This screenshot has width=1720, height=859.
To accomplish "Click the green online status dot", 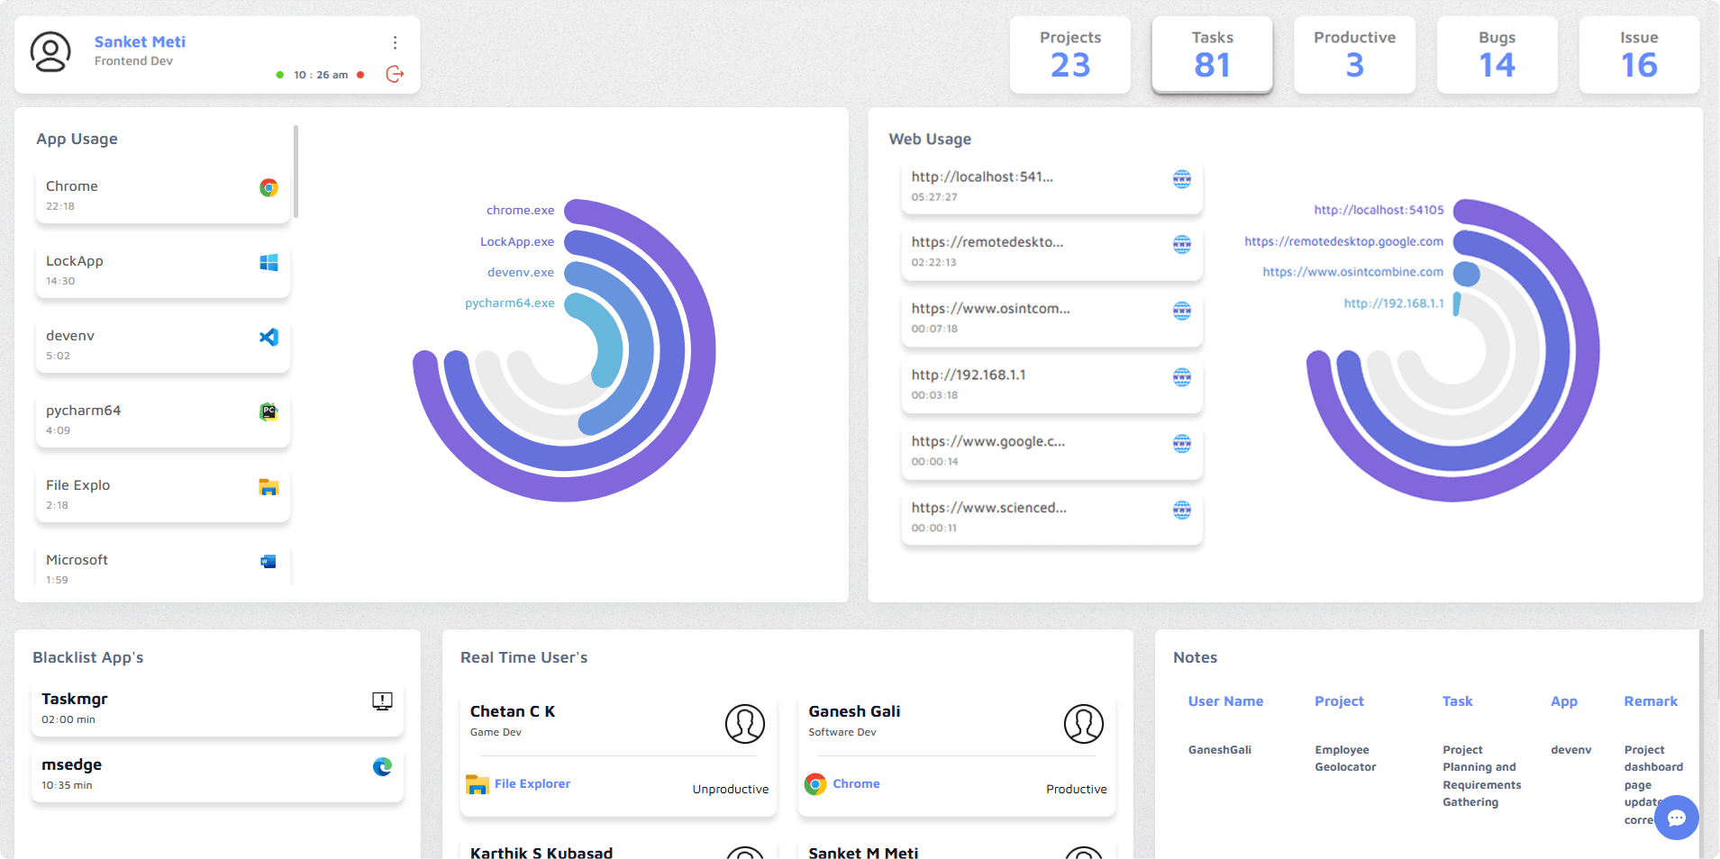I will point(279,75).
